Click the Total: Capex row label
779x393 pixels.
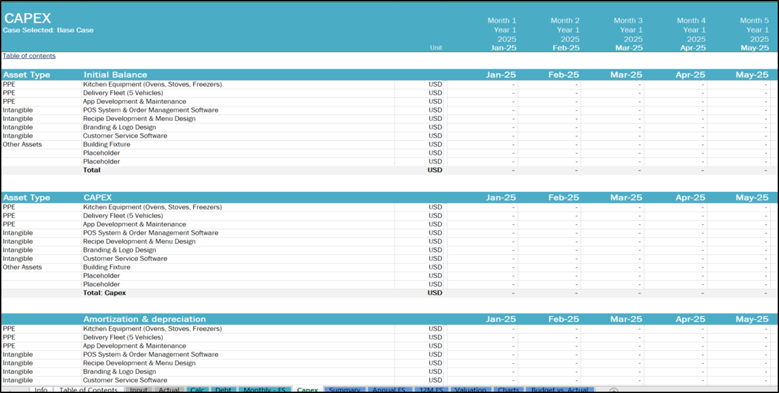point(104,293)
